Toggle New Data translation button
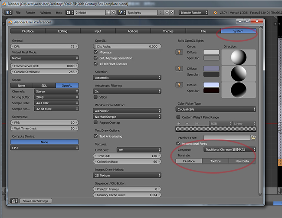The height and width of the screenshot is (218, 282). (242, 161)
